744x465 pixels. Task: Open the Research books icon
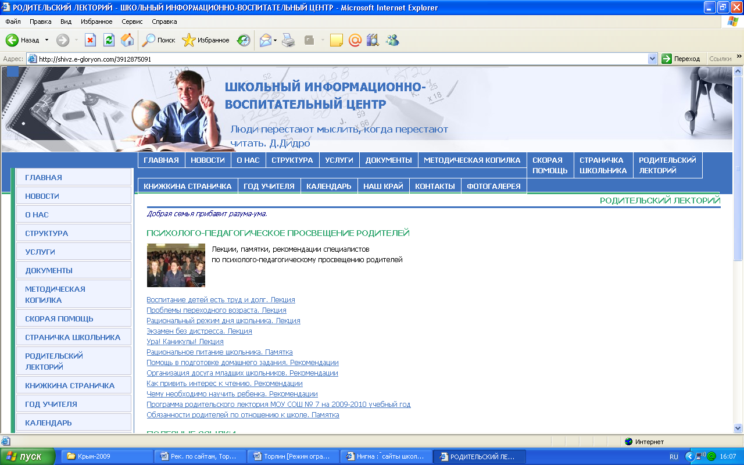(373, 40)
